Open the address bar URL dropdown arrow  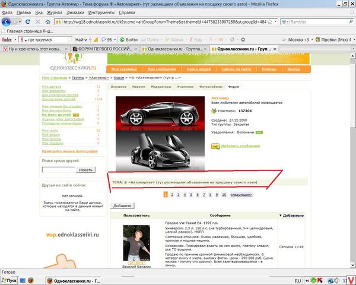pyautogui.click(x=275, y=22)
